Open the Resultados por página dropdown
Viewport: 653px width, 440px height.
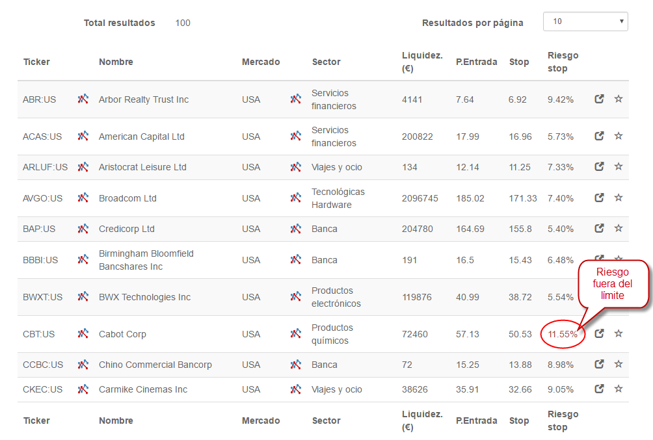(x=585, y=21)
